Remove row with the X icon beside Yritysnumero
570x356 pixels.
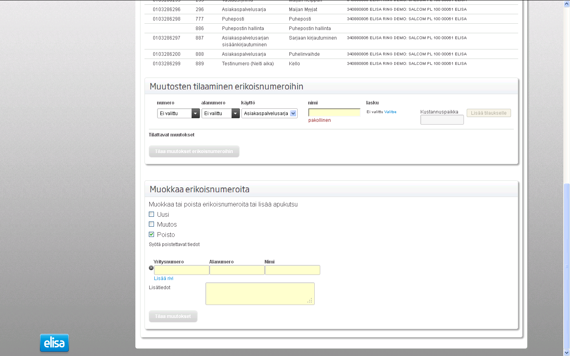pyautogui.click(x=151, y=268)
